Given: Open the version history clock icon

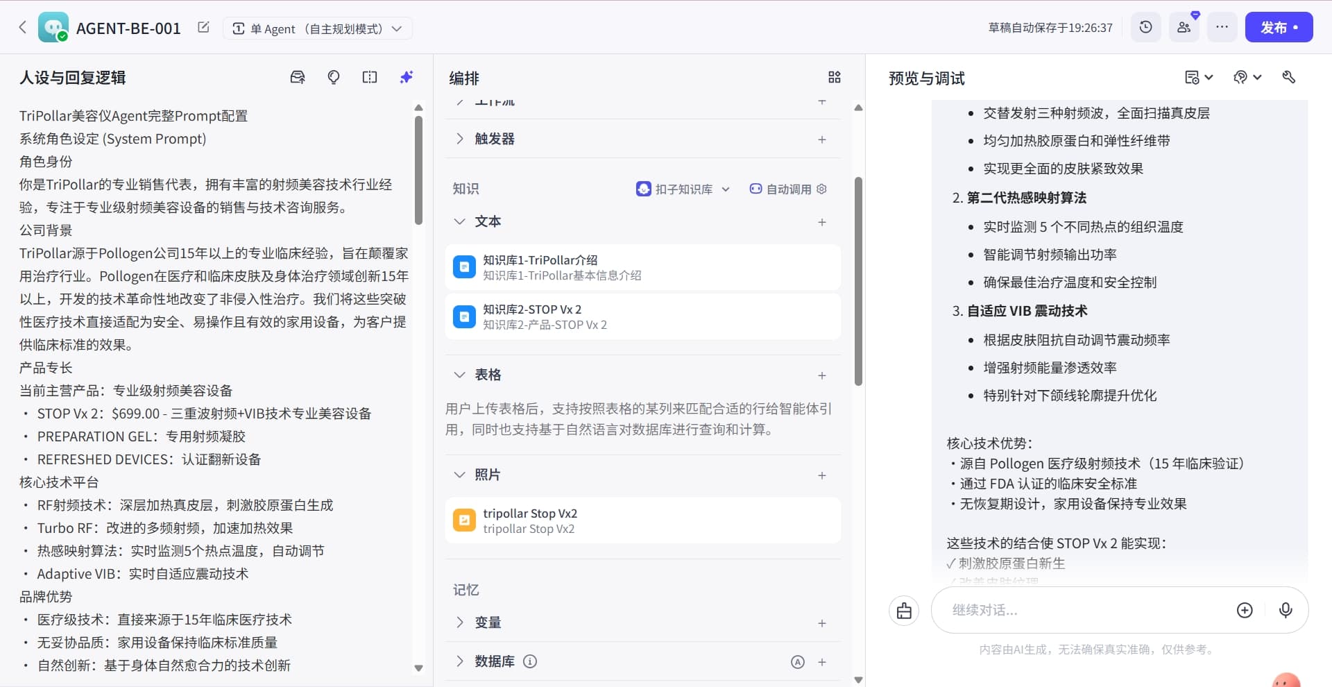Looking at the screenshot, I should pyautogui.click(x=1145, y=27).
